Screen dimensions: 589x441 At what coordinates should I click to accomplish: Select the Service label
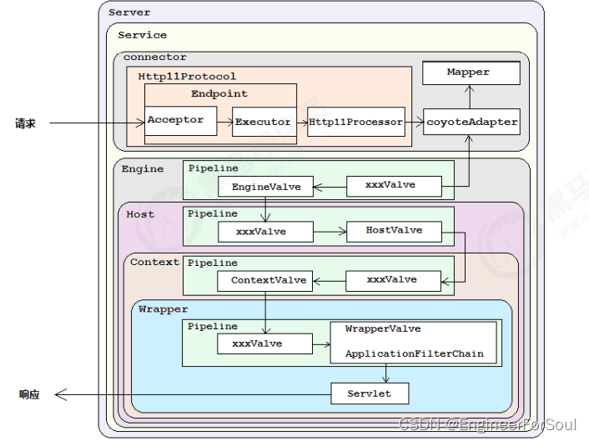142,35
